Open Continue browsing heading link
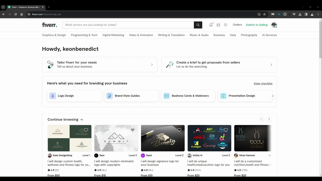This screenshot has width=322, height=181. point(65,119)
